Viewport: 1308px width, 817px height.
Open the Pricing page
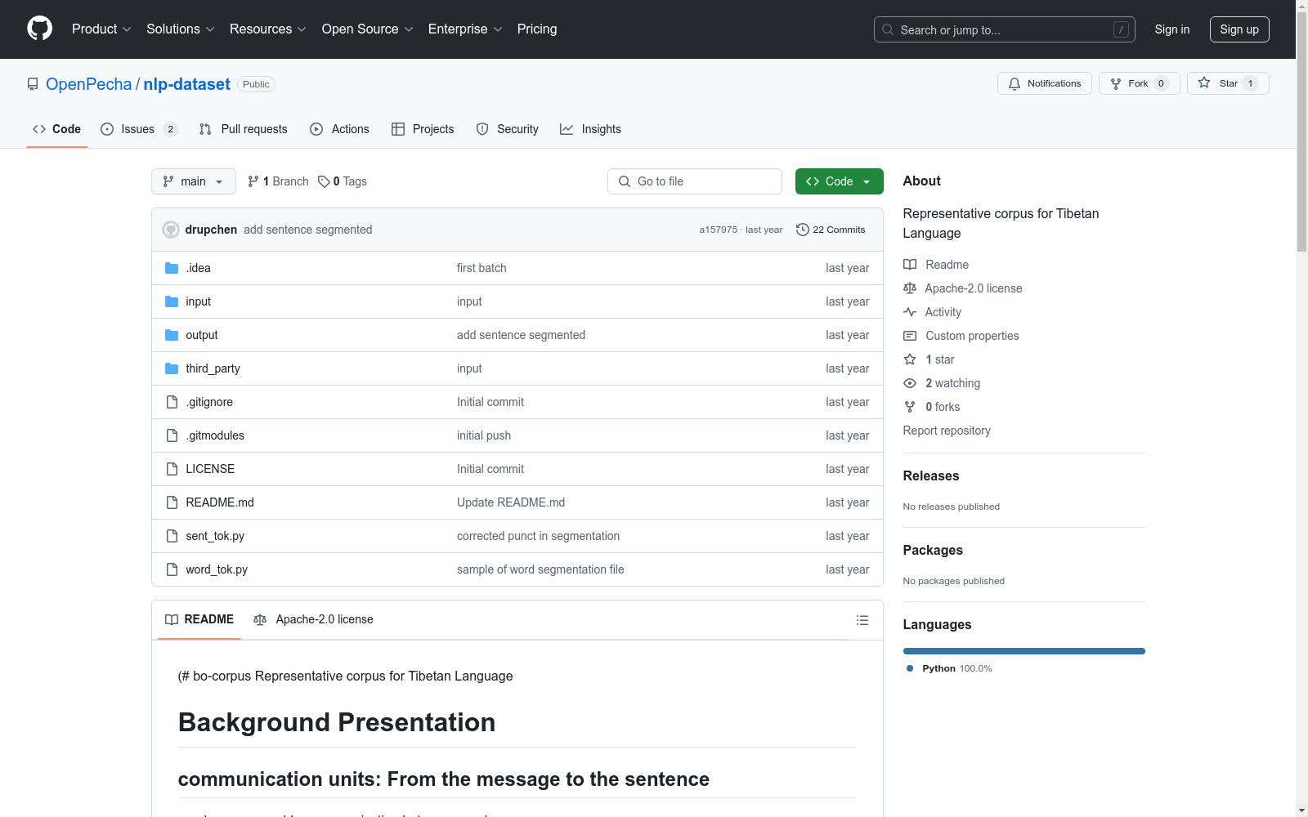(x=537, y=29)
